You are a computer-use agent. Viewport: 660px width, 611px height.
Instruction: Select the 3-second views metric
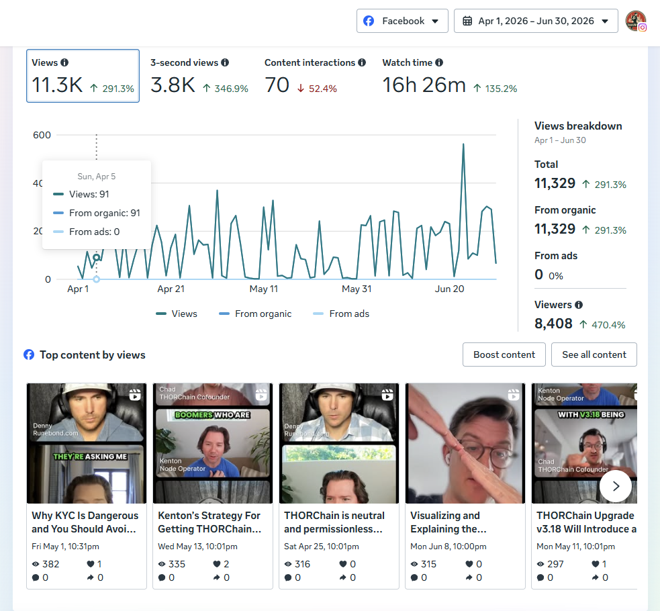point(199,76)
